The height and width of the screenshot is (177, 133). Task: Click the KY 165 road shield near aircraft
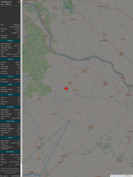point(75,90)
